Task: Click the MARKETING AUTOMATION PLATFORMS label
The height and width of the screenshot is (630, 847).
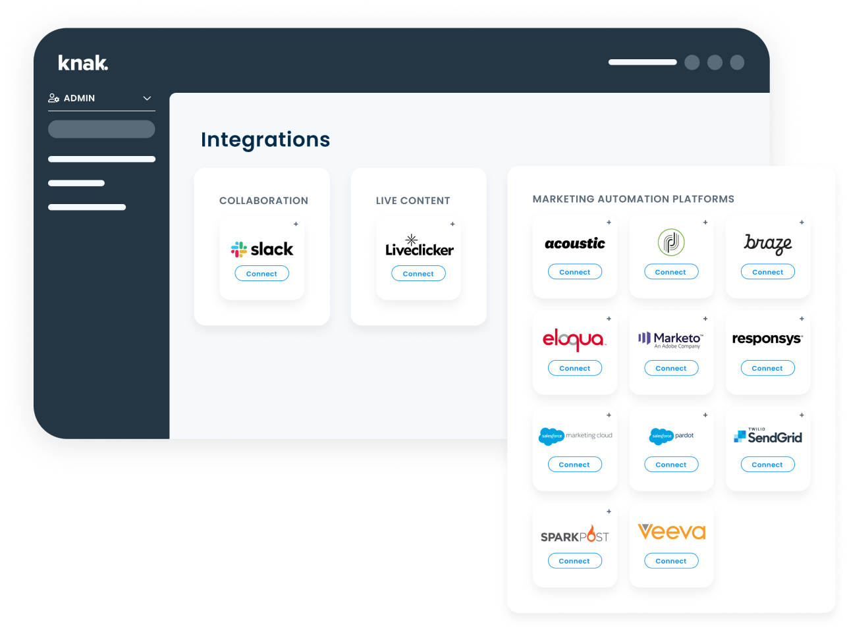Action: [x=634, y=199]
